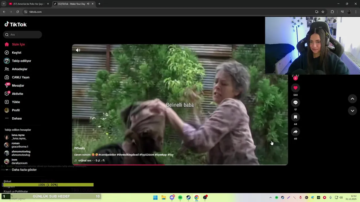This screenshot has height=202, width=360.
Task: Open OBS Studio from taskbar
Action: 205,198
